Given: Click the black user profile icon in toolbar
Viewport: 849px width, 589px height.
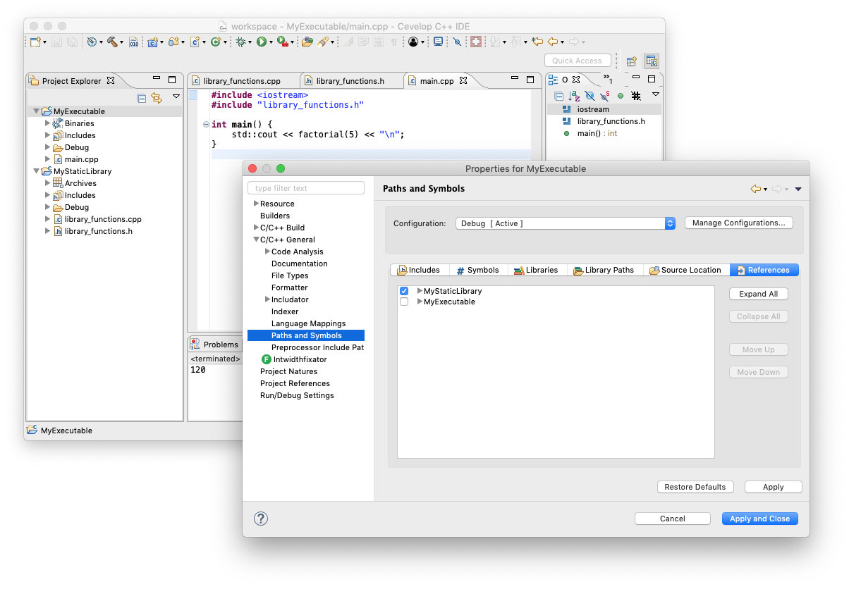Looking at the screenshot, I should [413, 42].
